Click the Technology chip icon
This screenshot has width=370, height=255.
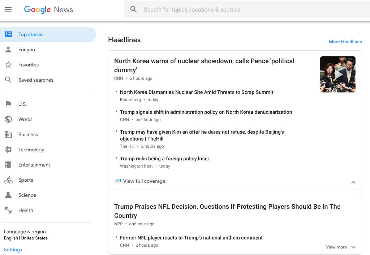pos(8,150)
